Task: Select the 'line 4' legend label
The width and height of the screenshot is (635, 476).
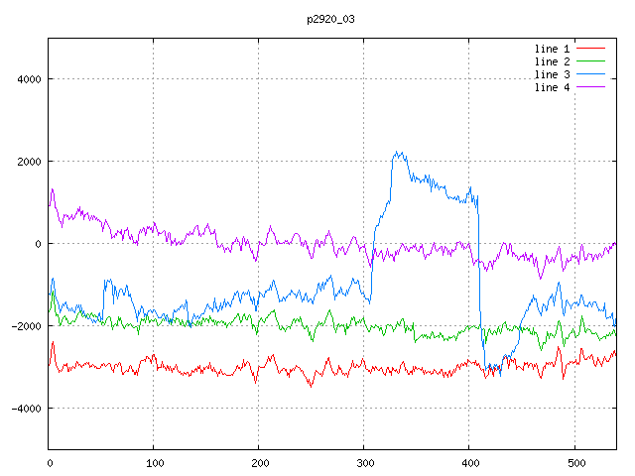Action: pyautogui.click(x=552, y=87)
